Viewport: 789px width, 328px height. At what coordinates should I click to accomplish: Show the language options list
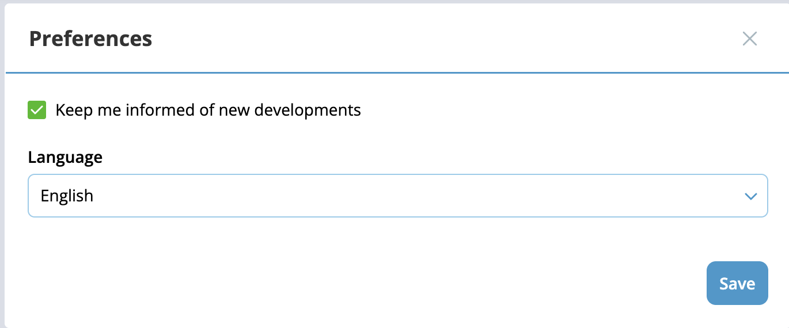[x=397, y=196]
